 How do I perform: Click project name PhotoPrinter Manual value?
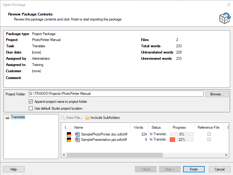46,40
